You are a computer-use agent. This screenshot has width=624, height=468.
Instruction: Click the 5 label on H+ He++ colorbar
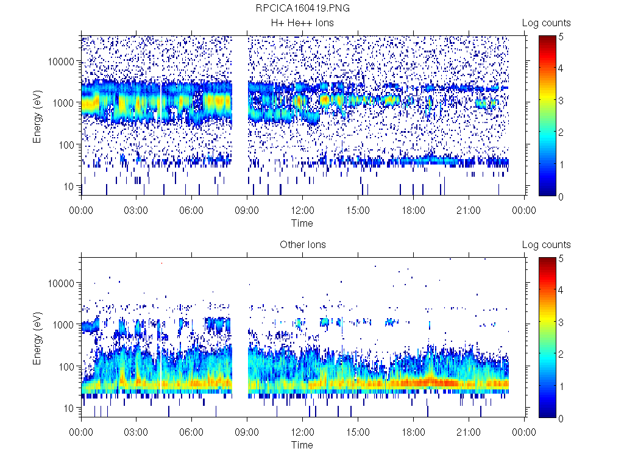[561, 37]
